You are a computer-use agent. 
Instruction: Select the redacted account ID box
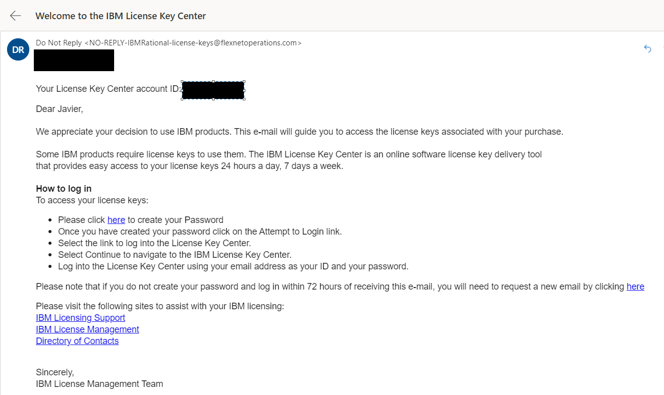pos(213,90)
